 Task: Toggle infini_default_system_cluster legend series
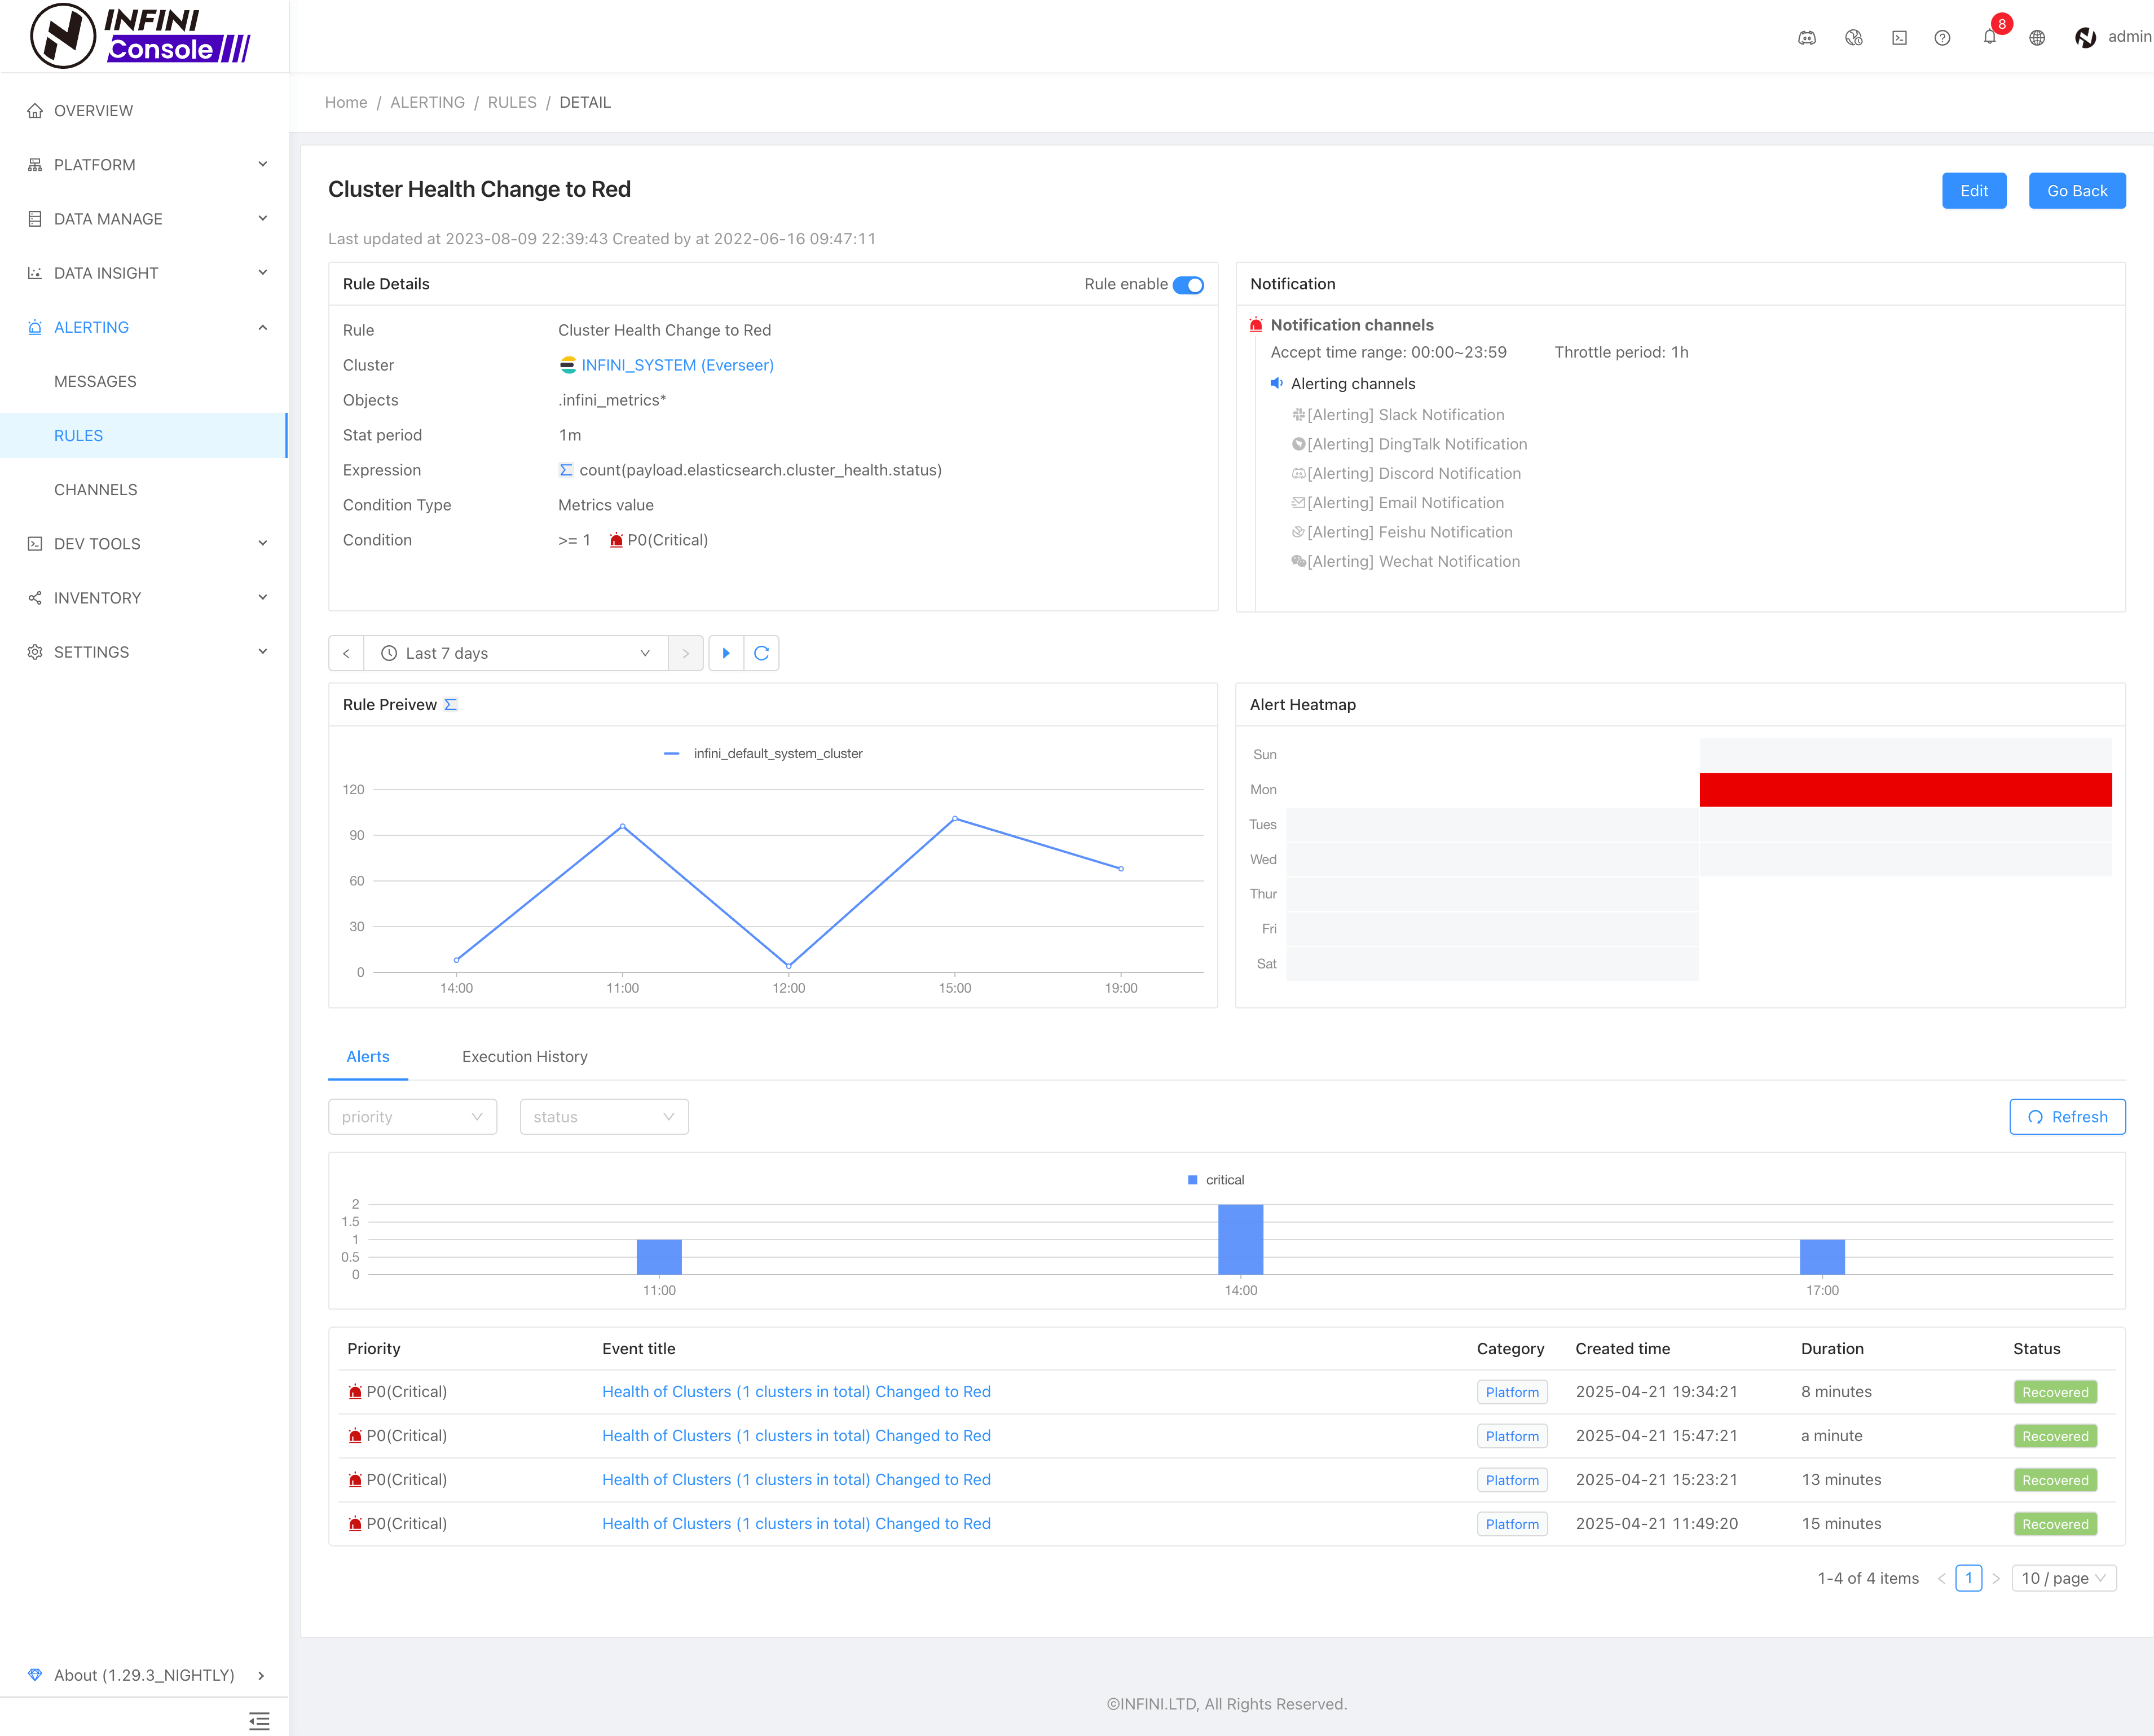point(764,753)
